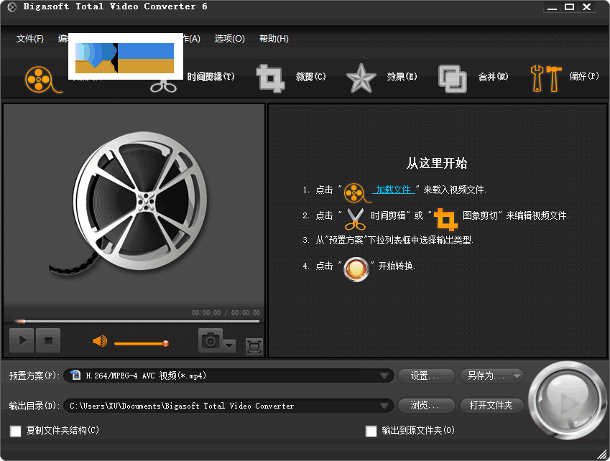Click the star effects icon

tap(361, 78)
